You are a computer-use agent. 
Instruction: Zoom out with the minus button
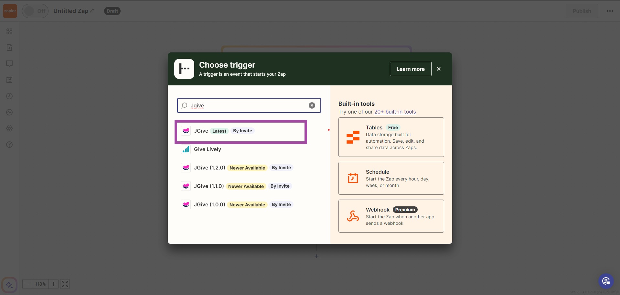(x=27, y=284)
